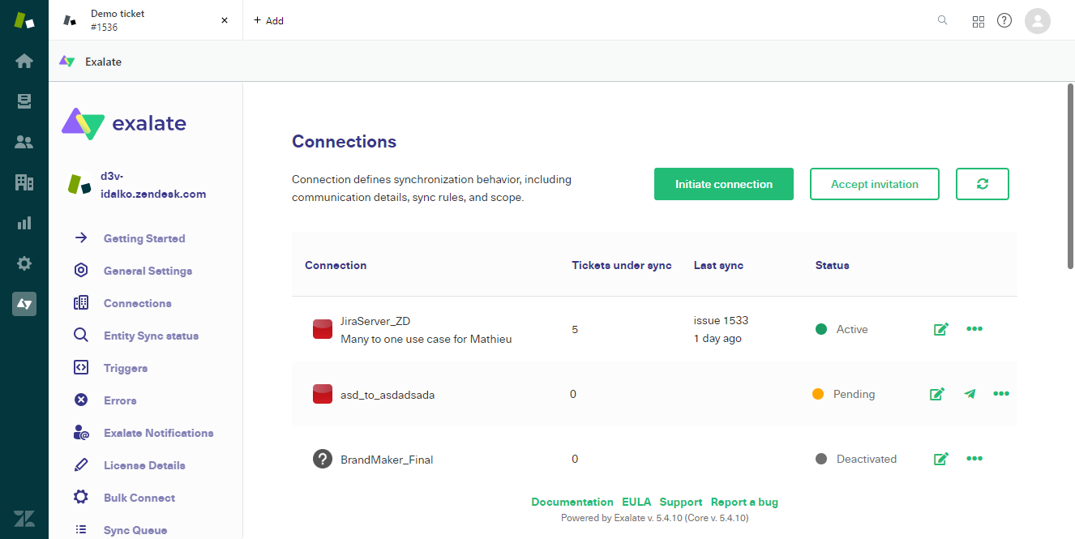Open more options for JiraServer_ZD
Screen dimensions: 1075x539
coord(974,329)
